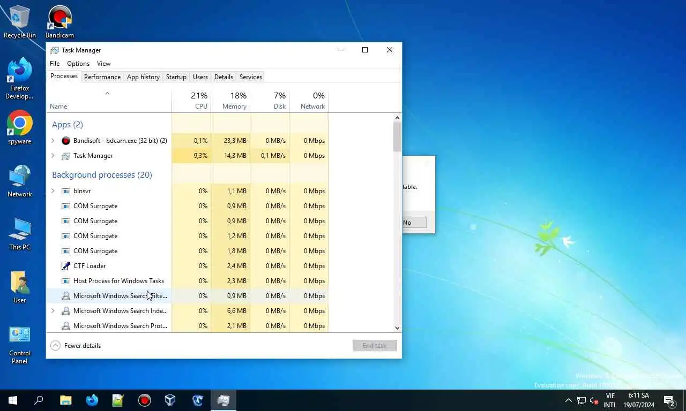The image size is (686, 411).
Task: Sort processes by CPU column
Action: [191, 101]
